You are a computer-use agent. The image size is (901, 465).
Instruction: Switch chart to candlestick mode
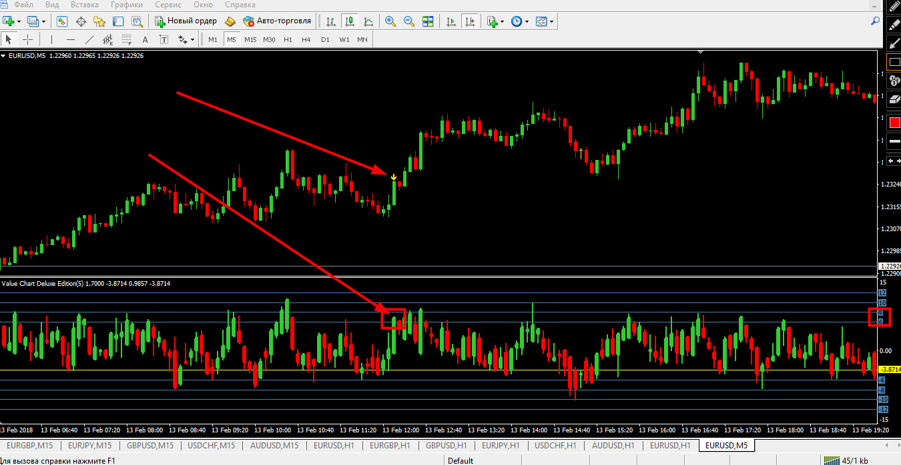[349, 21]
